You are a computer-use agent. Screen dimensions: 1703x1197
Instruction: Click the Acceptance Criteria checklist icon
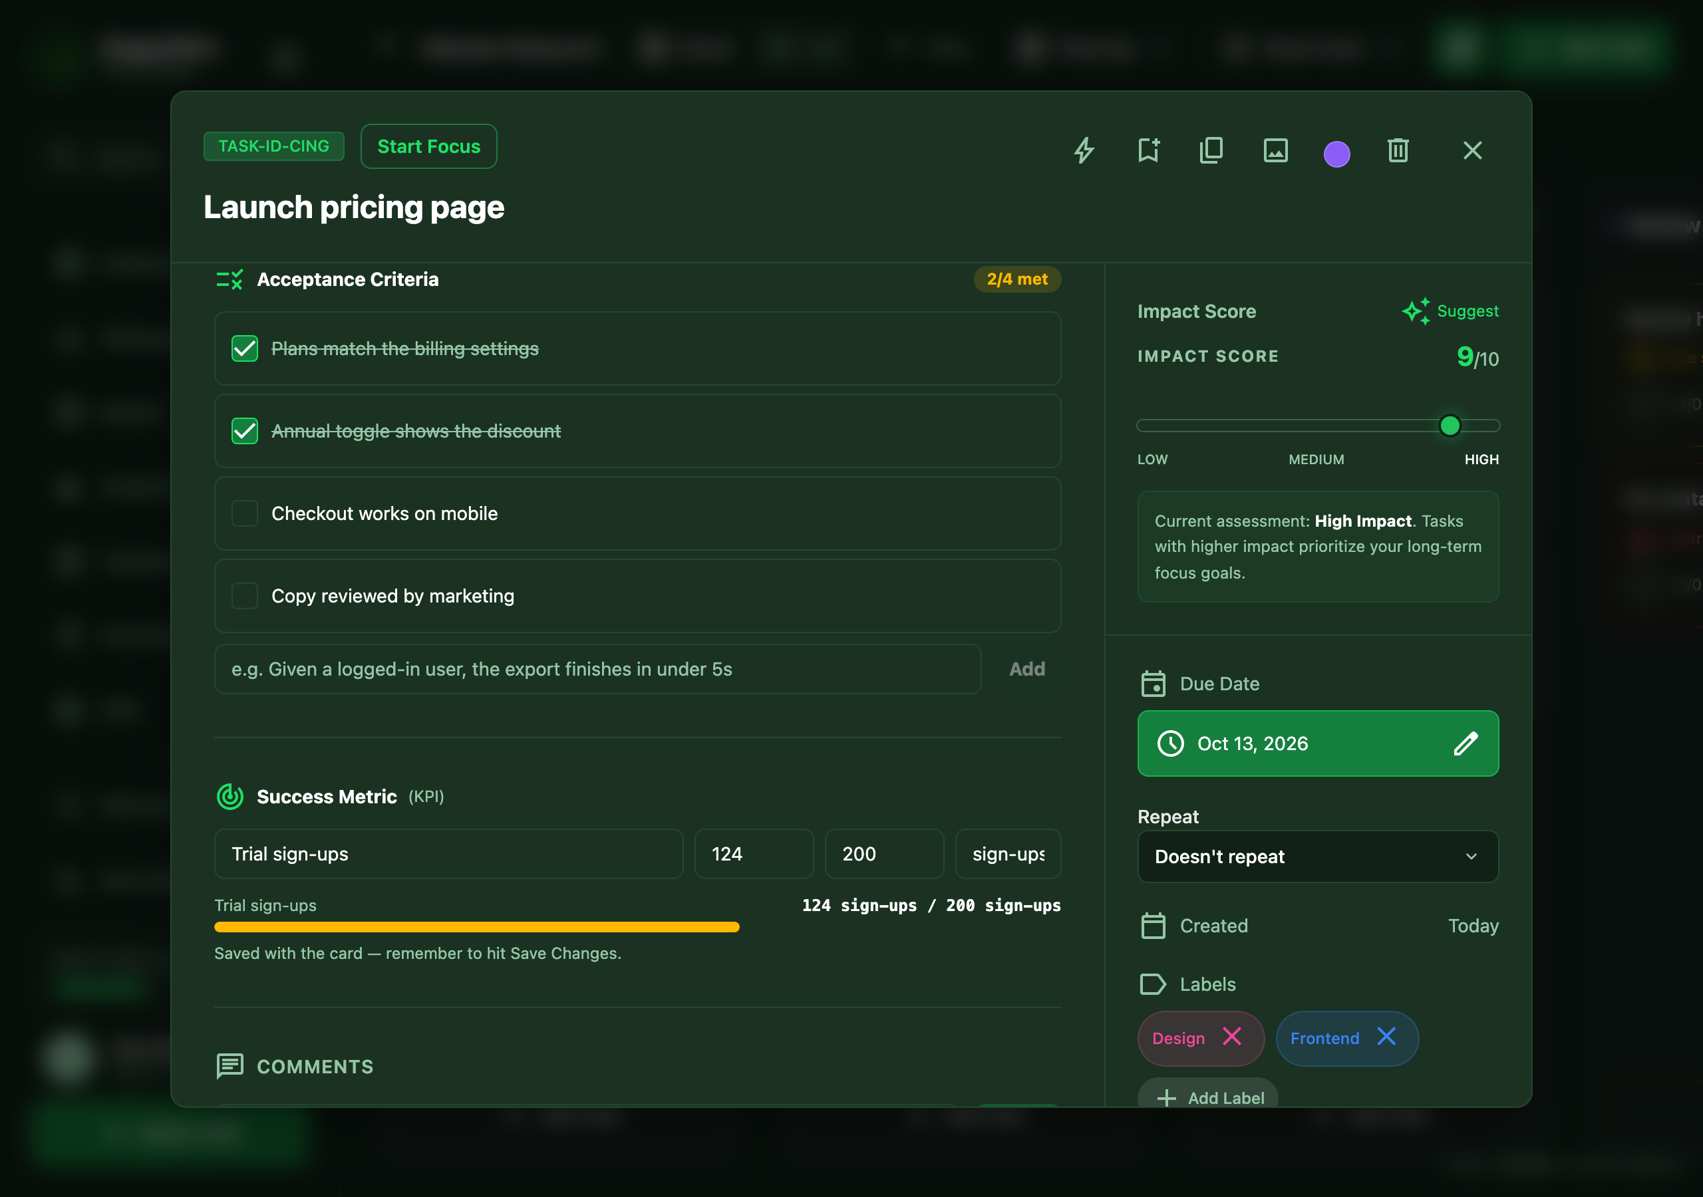point(230,279)
